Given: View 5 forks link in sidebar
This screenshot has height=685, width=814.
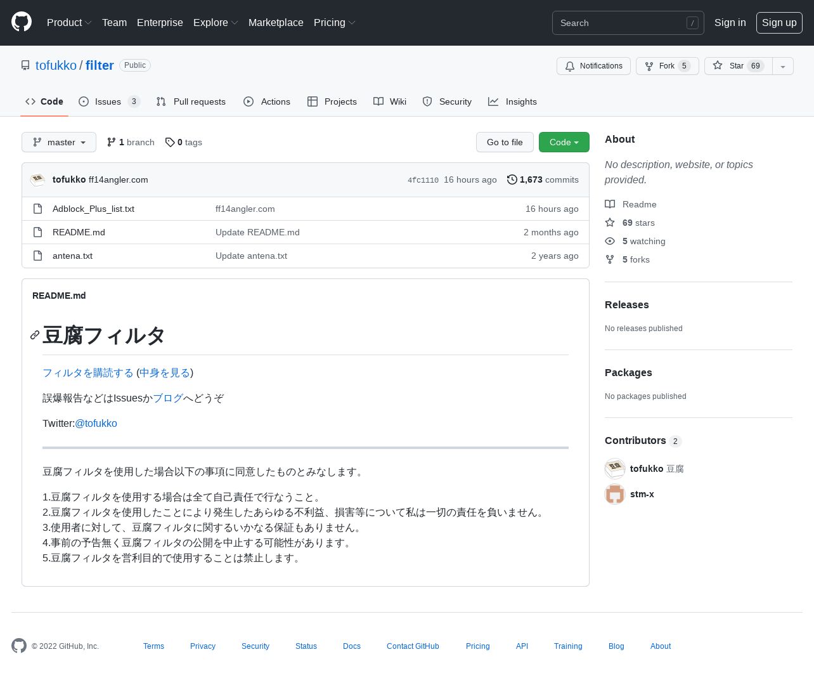Looking at the screenshot, I should click(627, 259).
